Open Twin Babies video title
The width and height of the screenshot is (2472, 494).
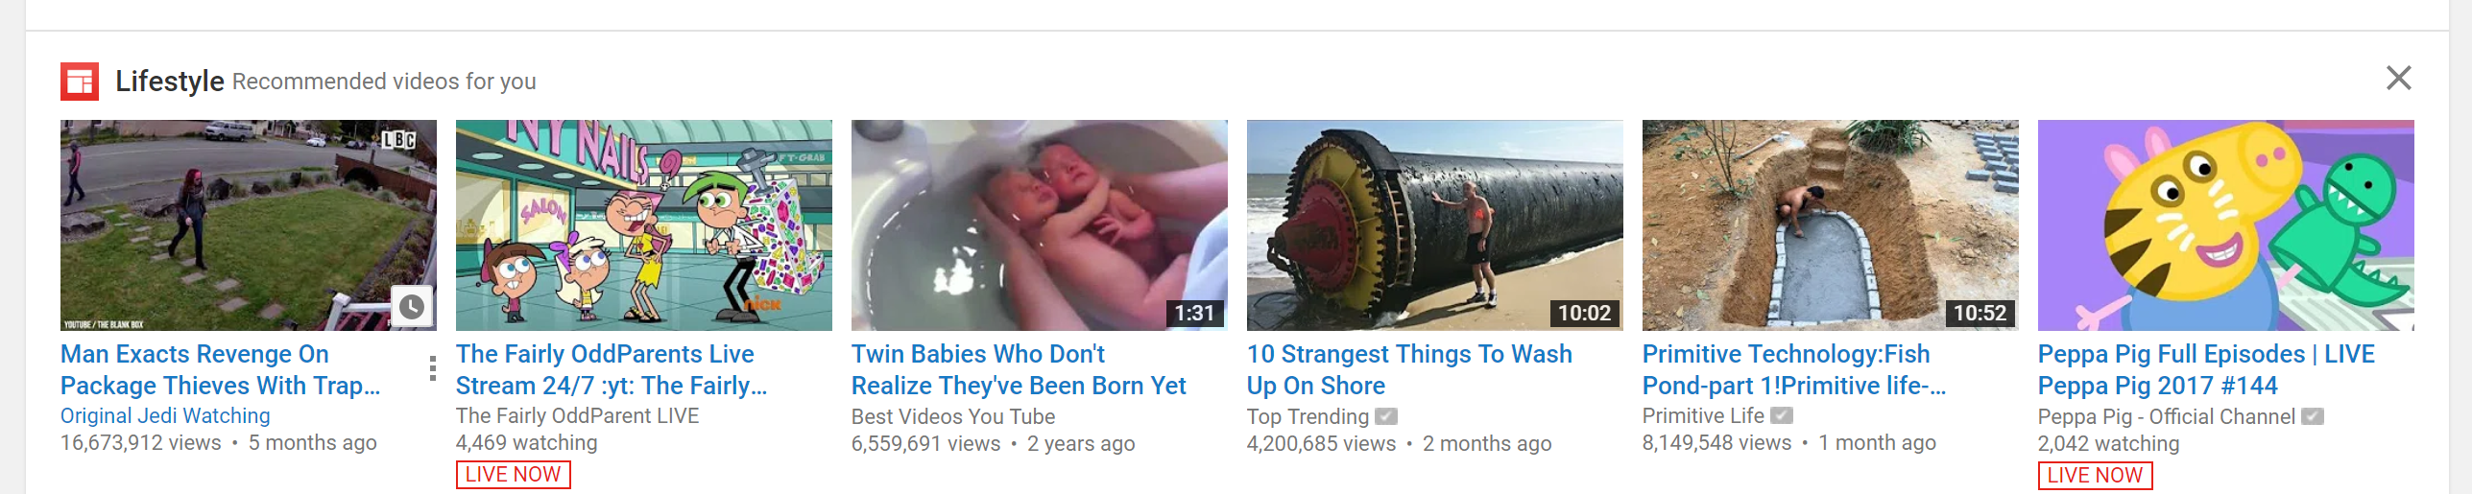[x=1019, y=369]
